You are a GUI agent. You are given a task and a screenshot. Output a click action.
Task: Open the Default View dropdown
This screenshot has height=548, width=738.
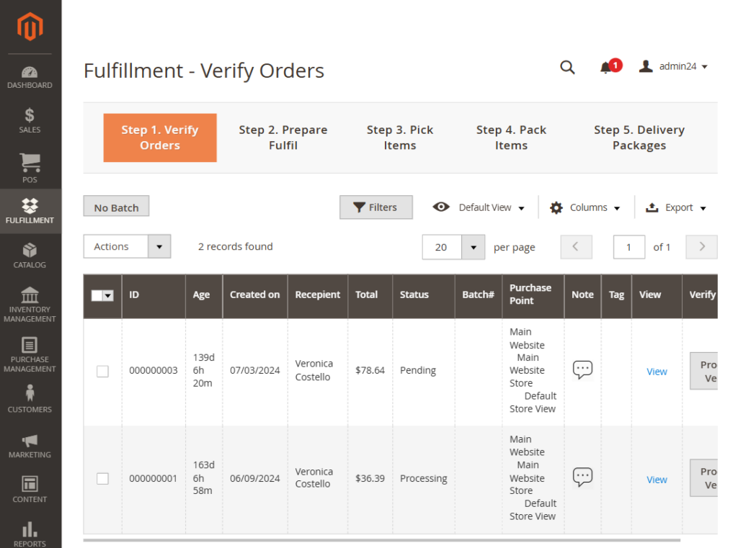478,207
